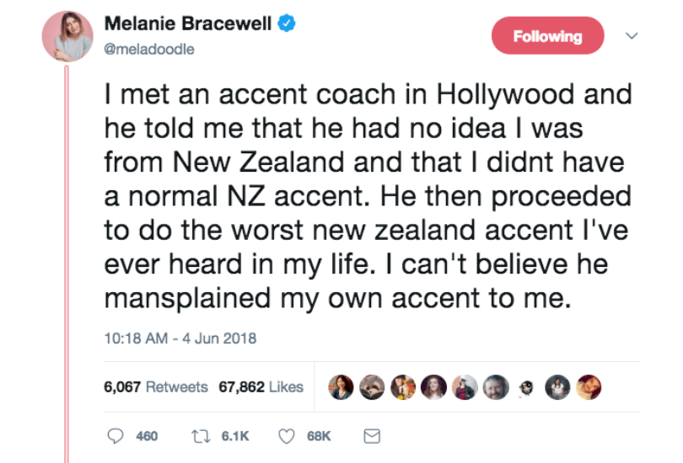
Task: Click the envelope direct message icon
Action: click(372, 436)
